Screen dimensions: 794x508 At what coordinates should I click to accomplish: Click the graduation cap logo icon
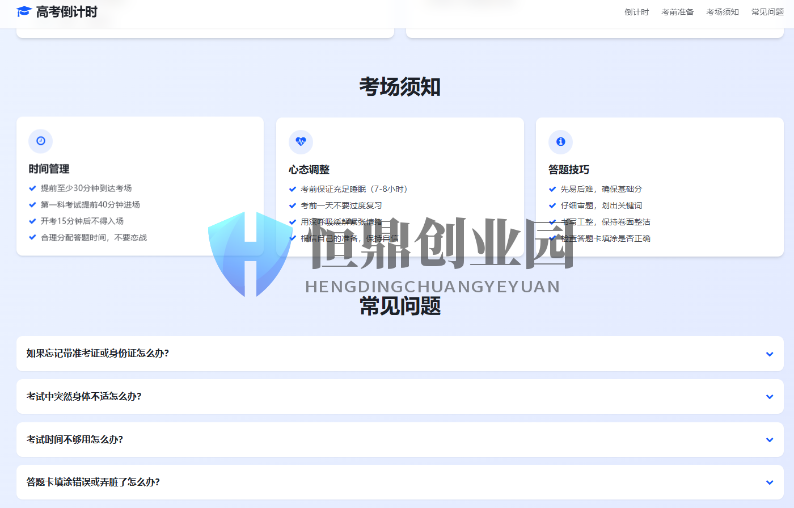tap(24, 12)
